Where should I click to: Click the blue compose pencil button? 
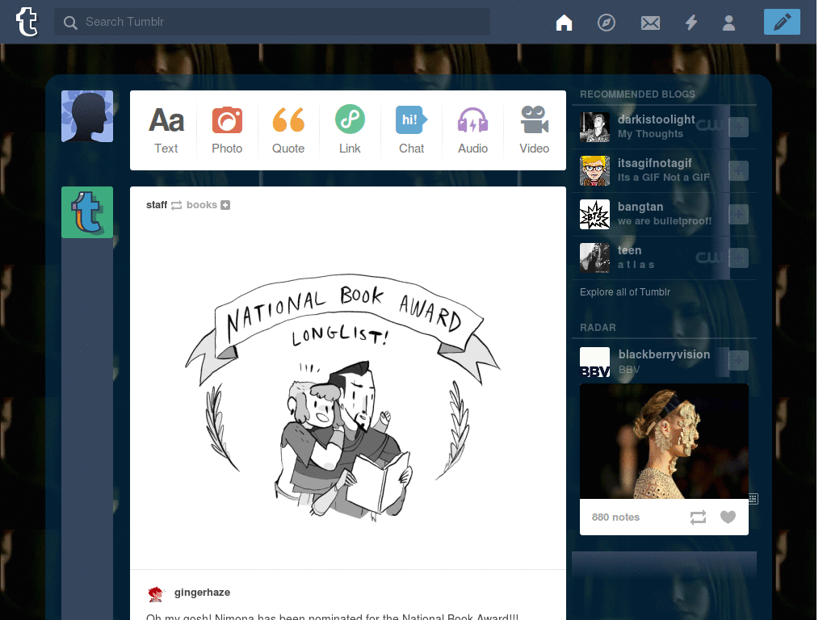[x=782, y=22]
